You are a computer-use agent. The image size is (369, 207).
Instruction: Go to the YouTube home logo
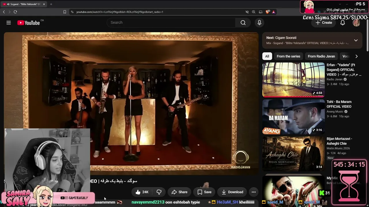point(28,23)
